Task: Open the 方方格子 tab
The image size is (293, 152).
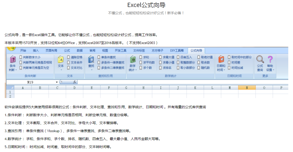Action: 157,50
